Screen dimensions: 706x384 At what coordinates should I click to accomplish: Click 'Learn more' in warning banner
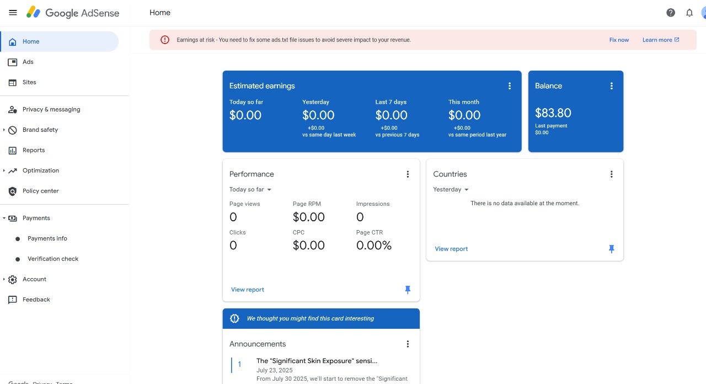tap(661, 40)
